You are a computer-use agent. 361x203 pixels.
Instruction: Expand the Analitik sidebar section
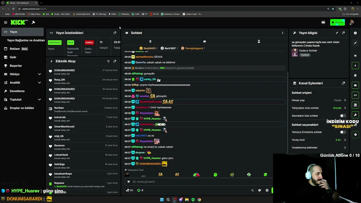(x=39, y=83)
